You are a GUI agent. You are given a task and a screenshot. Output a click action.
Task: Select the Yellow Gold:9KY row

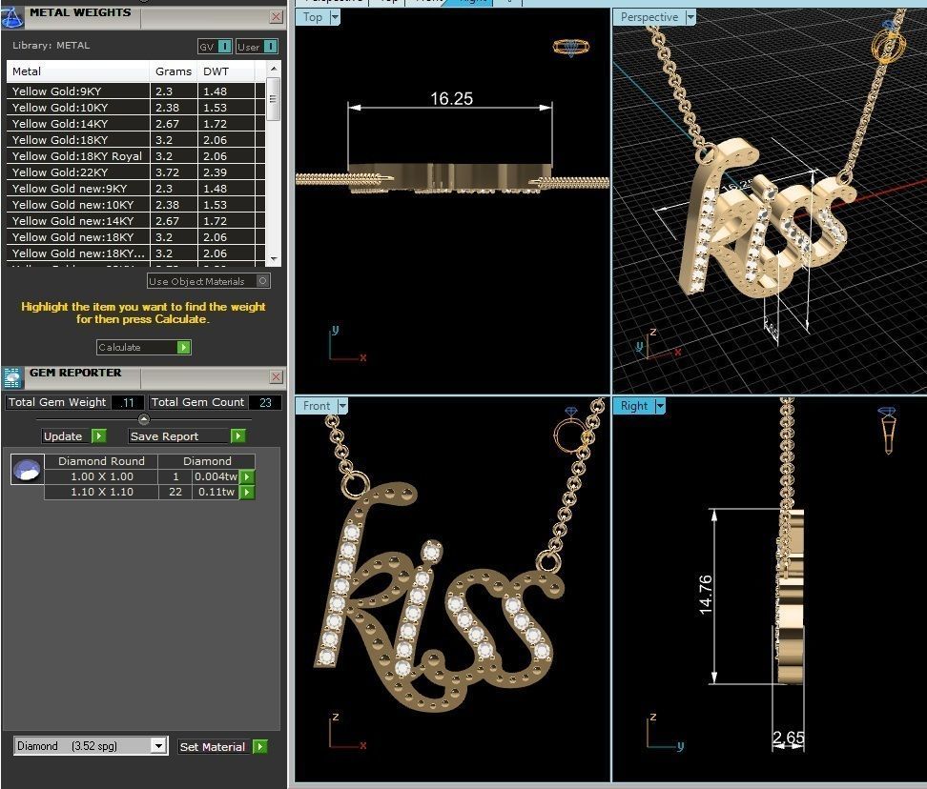click(x=136, y=91)
